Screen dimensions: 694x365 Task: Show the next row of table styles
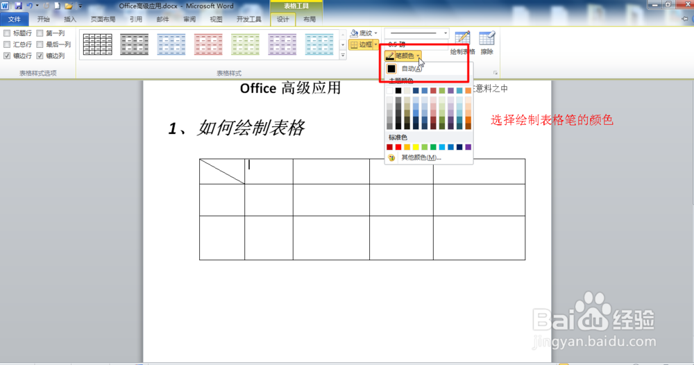pos(343,44)
